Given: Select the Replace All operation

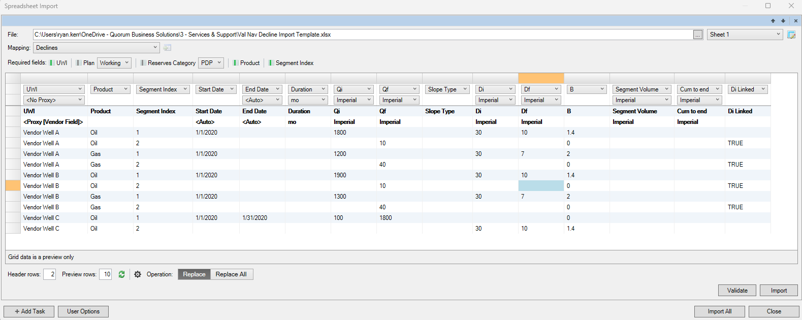Looking at the screenshot, I should click(x=231, y=274).
